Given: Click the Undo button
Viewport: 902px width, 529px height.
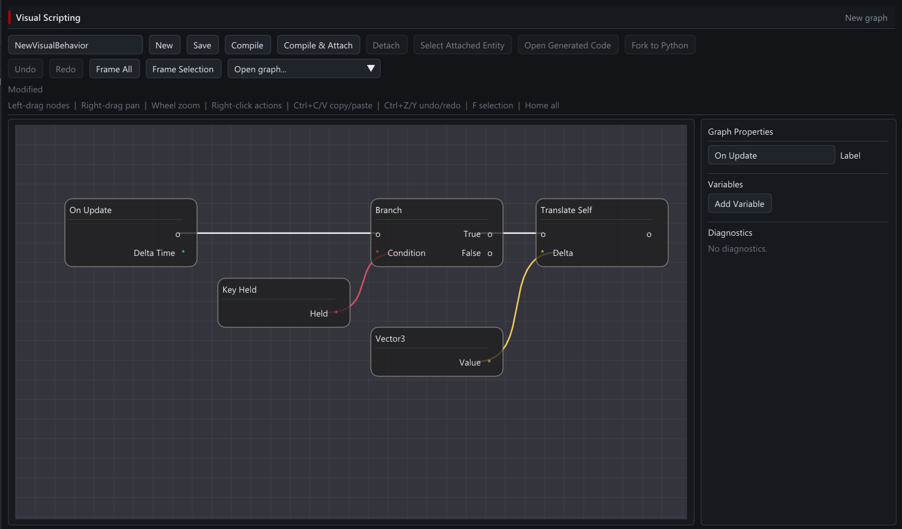Looking at the screenshot, I should (x=25, y=69).
